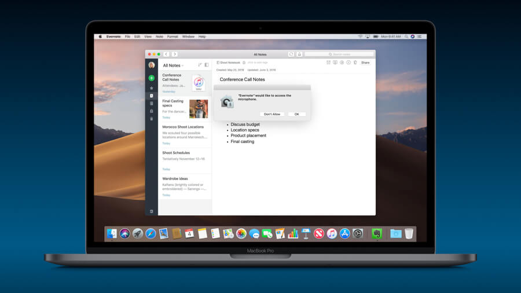
Task: Open notifications bell in the Evernote toolbar
Action: pyautogui.click(x=299, y=54)
